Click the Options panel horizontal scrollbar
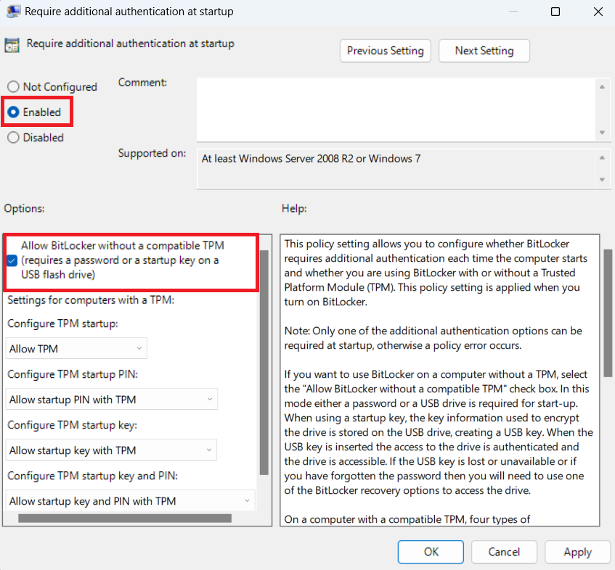Image resolution: width=615 pixels, height=570 pixels. (125, 518)
